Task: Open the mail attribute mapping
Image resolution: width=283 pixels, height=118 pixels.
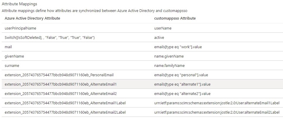Action: (8, 47)
